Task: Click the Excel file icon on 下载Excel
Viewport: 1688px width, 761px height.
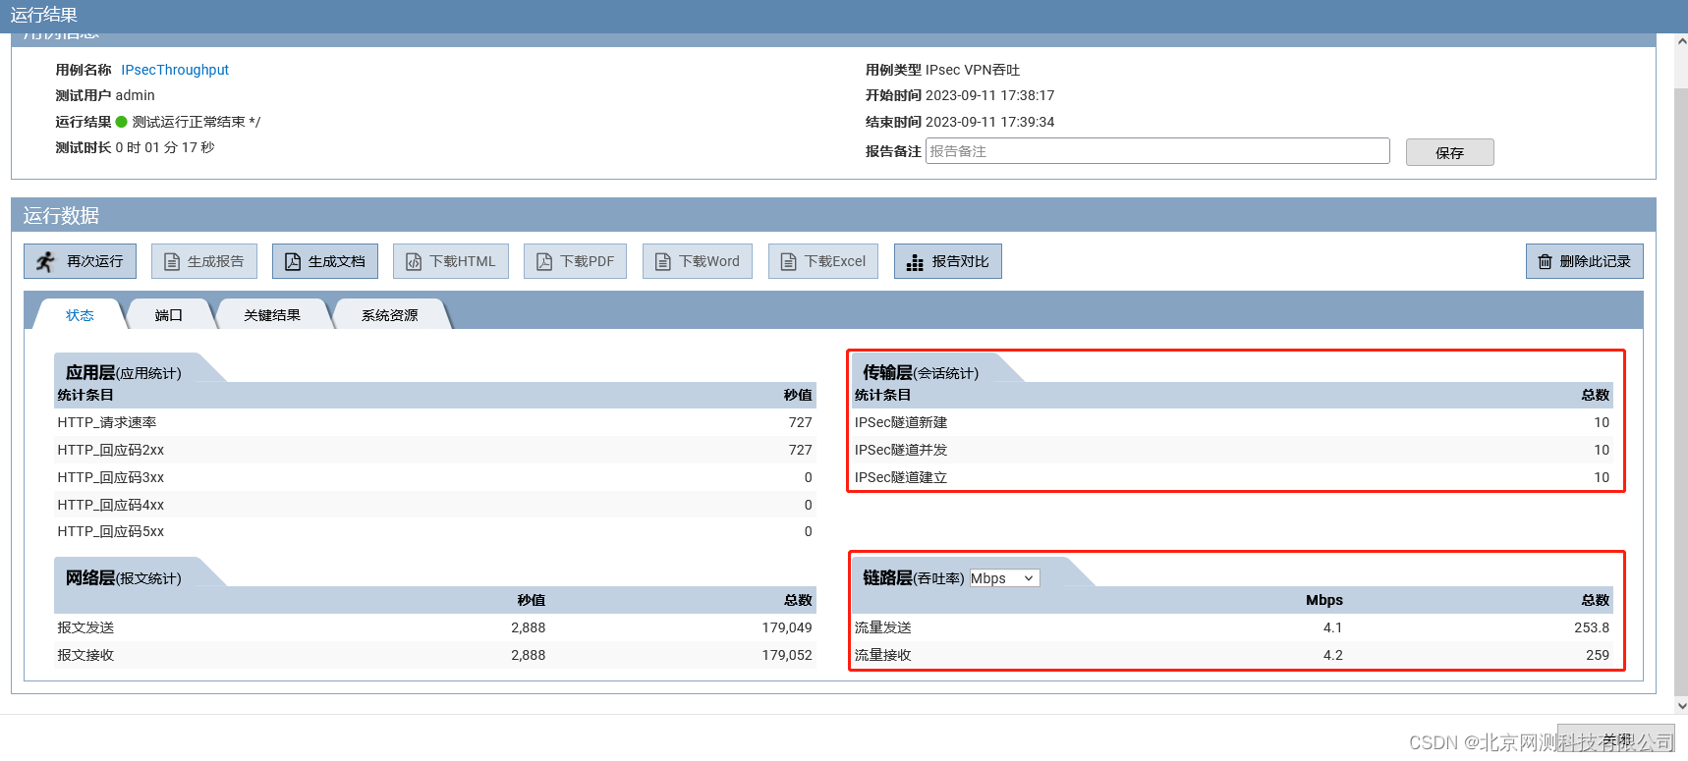Action: click(x=788, y=261)
